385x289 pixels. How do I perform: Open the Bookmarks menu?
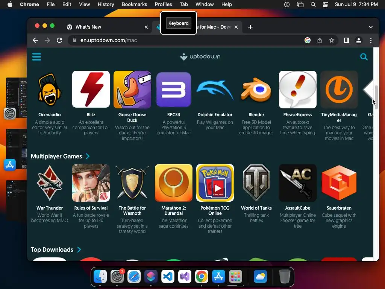[x=134, y=5]
